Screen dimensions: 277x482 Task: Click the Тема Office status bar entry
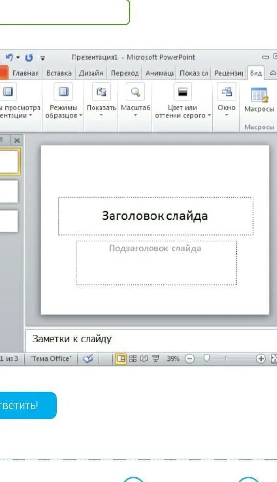point(50,359)
